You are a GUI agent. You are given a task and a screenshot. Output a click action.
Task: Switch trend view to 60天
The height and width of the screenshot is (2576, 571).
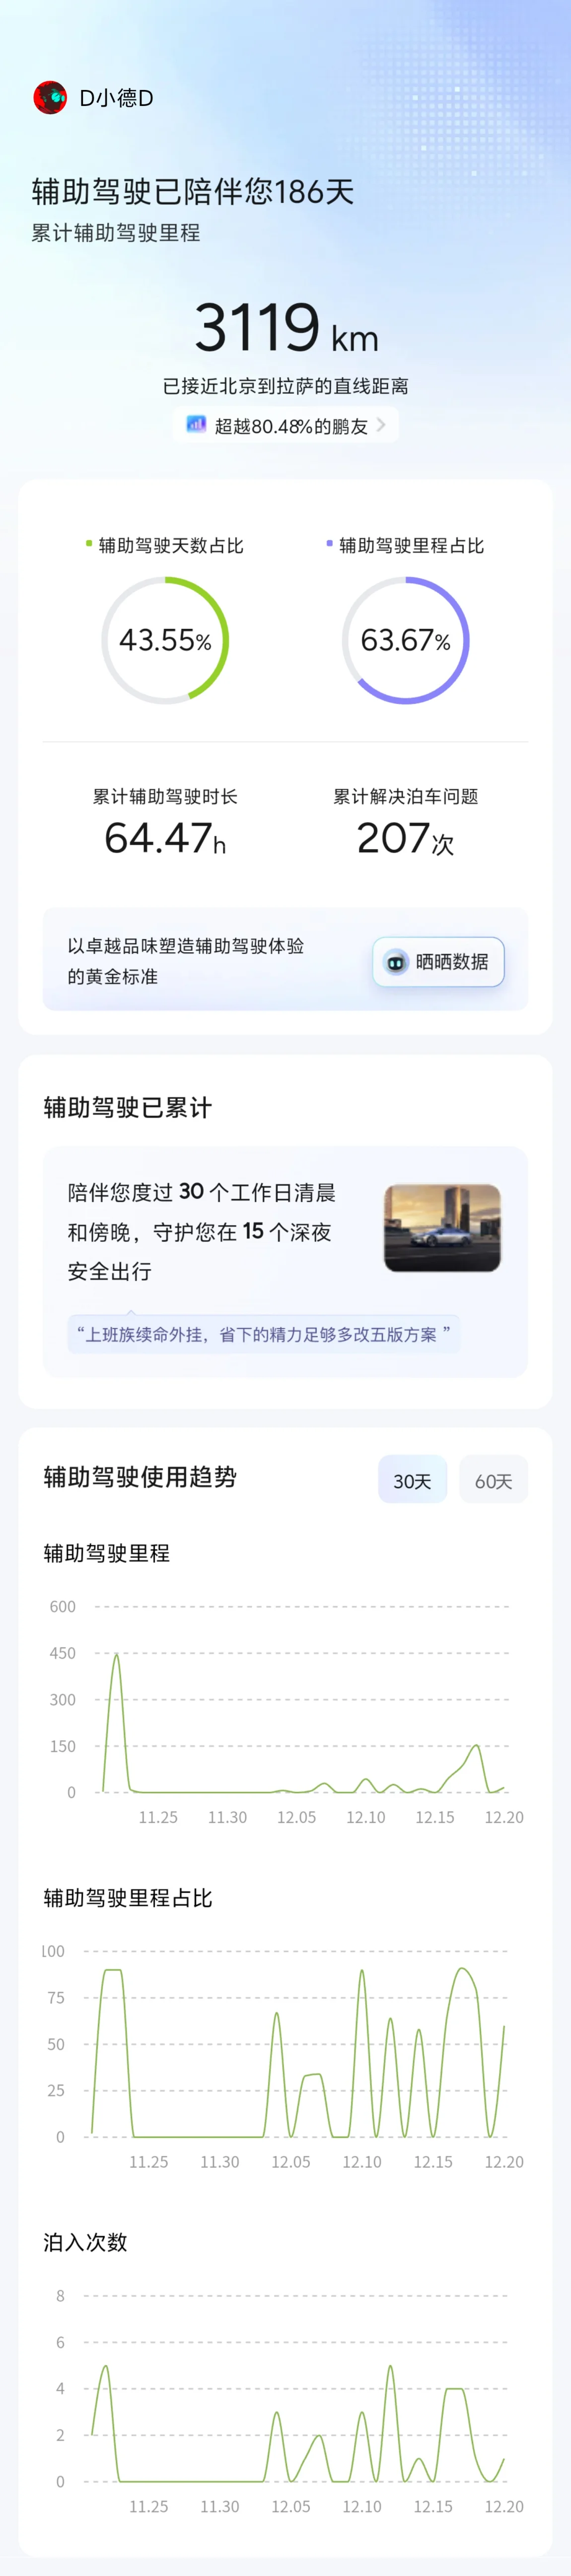point(493,1480)
